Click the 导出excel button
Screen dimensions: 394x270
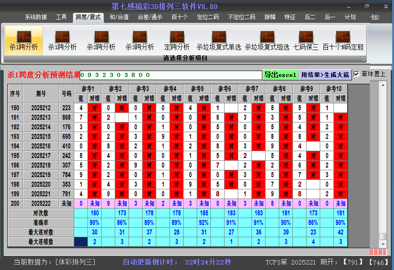coord(280,75)
